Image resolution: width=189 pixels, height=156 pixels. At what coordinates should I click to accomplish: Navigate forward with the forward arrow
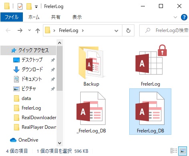coord(20,30)
